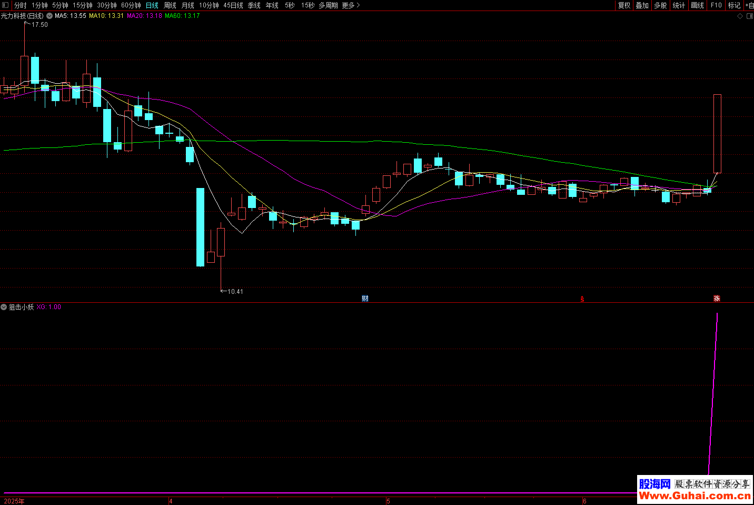Screen dimensions: 754x505
Task: Click the 狙击小妖 indicator name
Action: click(x=21, y=307)
